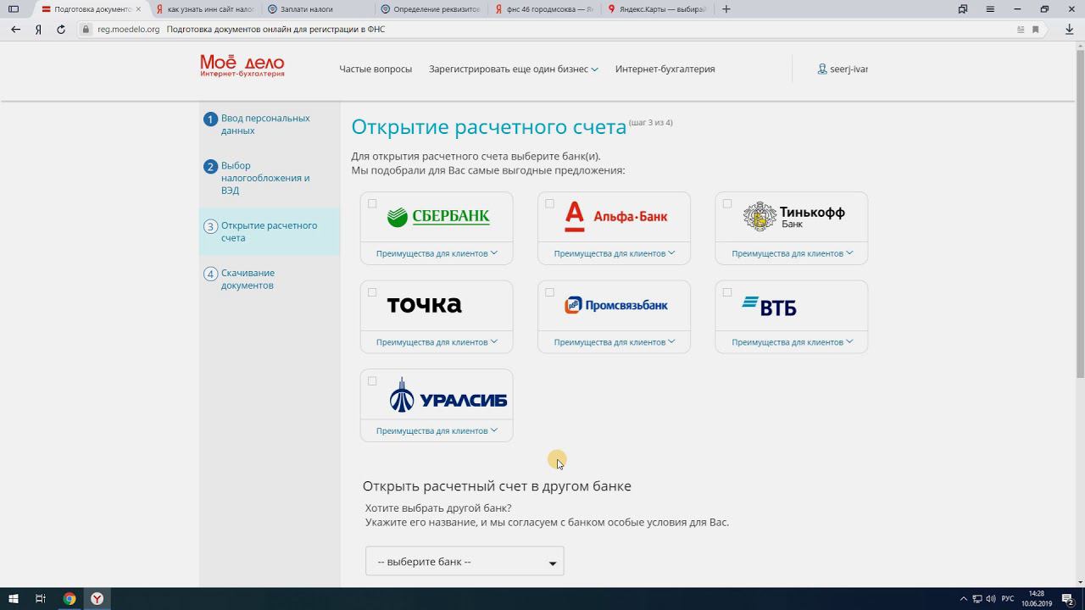Switch to как узнать инн tab
This screenshot has height=610, width=1085.
pos(205,9)
